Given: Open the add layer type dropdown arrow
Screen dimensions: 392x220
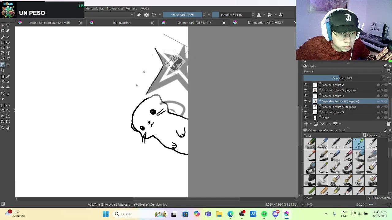Looking at the screenshot, I should [x=311, y=124].
